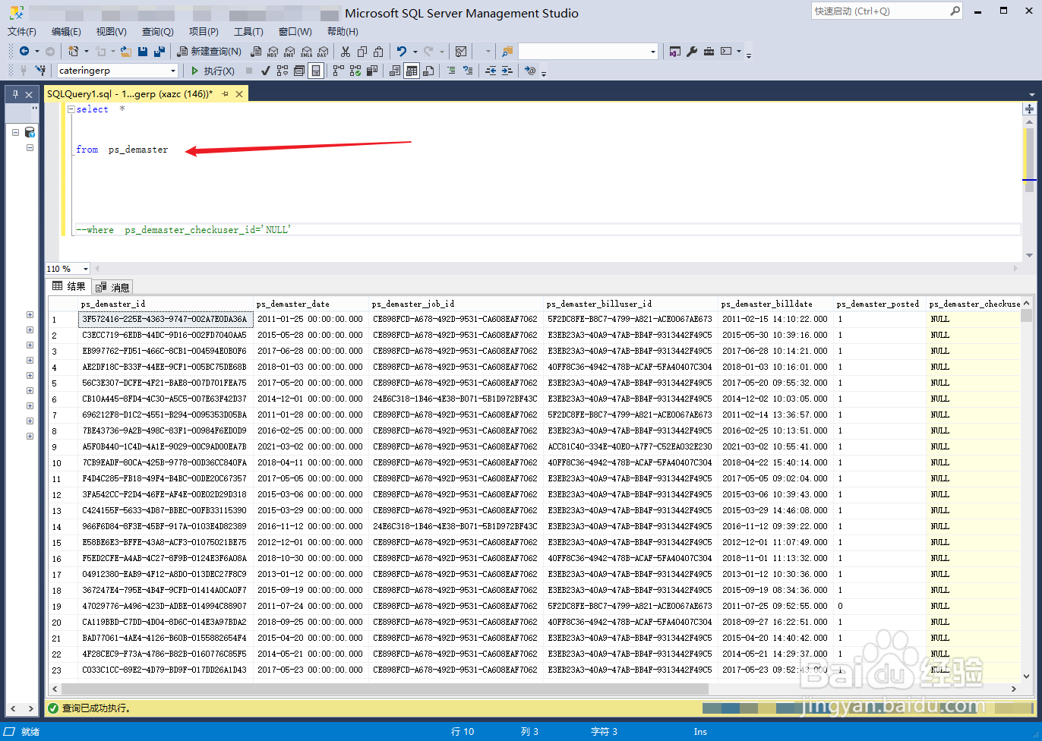Collapse the select statement outline box

(x=71, y=109)
